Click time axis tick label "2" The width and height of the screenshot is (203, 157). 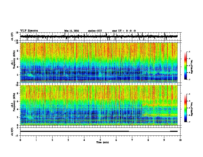[52, 140]
